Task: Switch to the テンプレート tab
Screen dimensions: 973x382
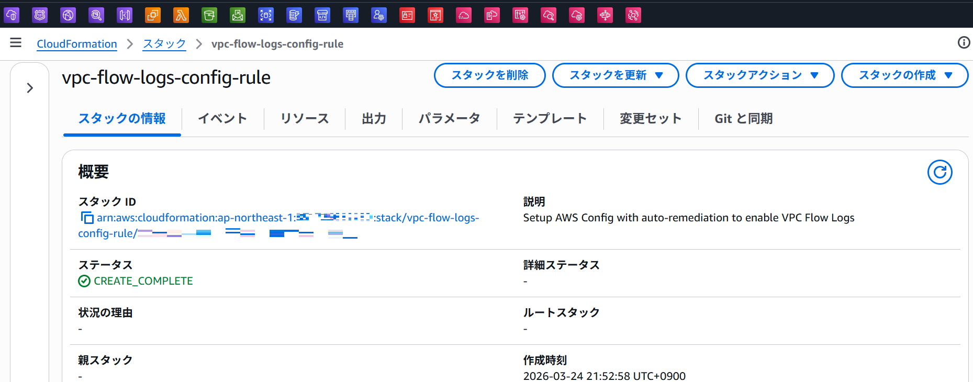Action: click(x=550, y=119)
